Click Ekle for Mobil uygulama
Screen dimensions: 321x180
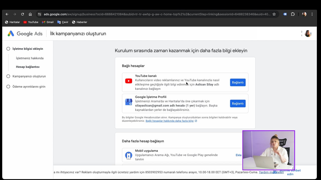(238, 155)
